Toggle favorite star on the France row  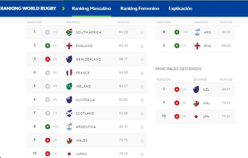pos(142,73)
